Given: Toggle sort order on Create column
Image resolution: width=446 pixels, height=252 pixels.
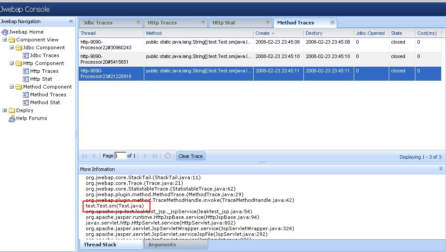Looking at the screenshot, I should tap(279, 33).
